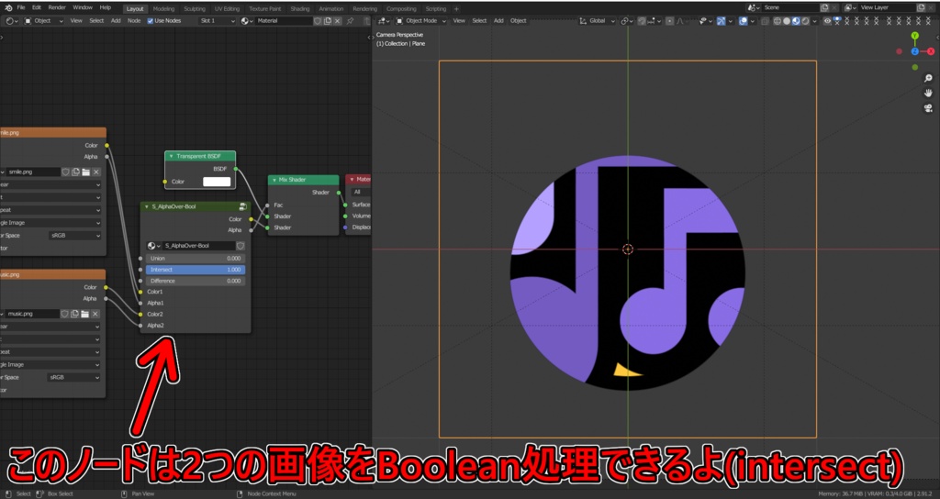Toggle show gizmo button in viewport header
The width and height of the screenshot is (940, 499).
pos(722,20)
